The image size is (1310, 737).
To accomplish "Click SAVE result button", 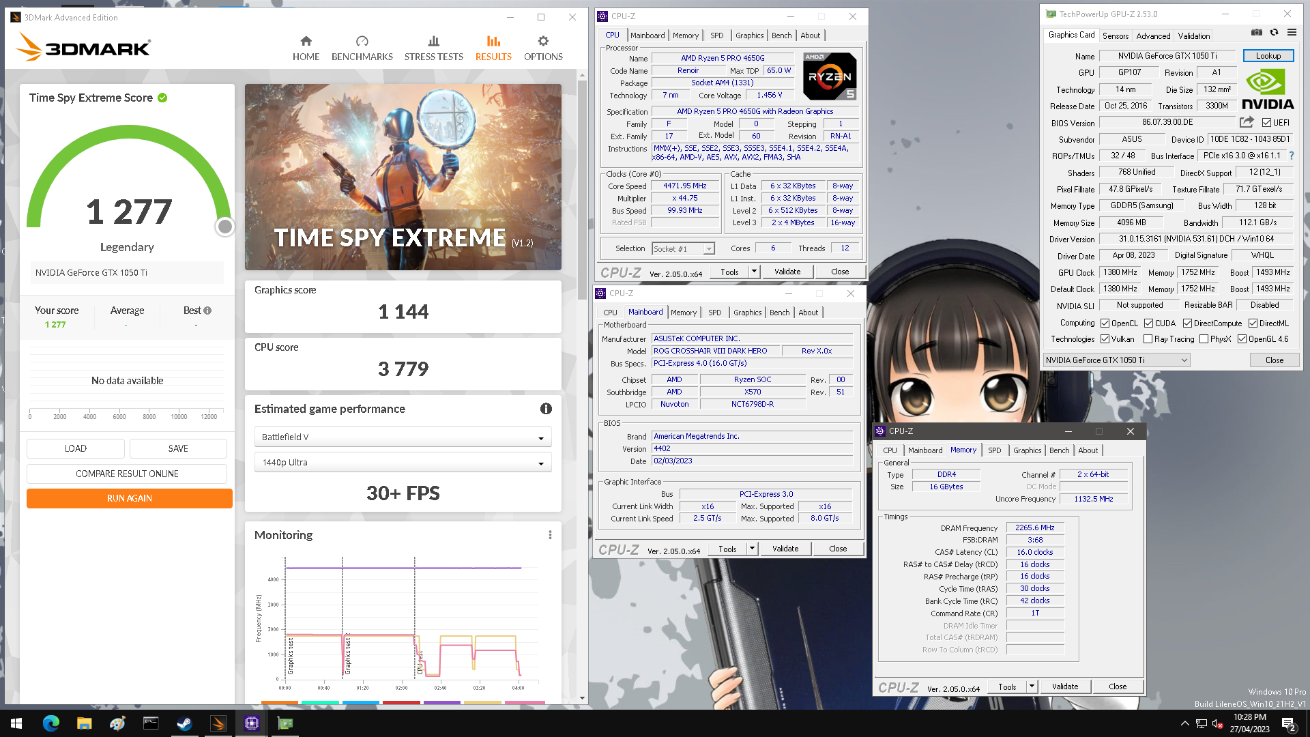I will (x=178, y=448).
